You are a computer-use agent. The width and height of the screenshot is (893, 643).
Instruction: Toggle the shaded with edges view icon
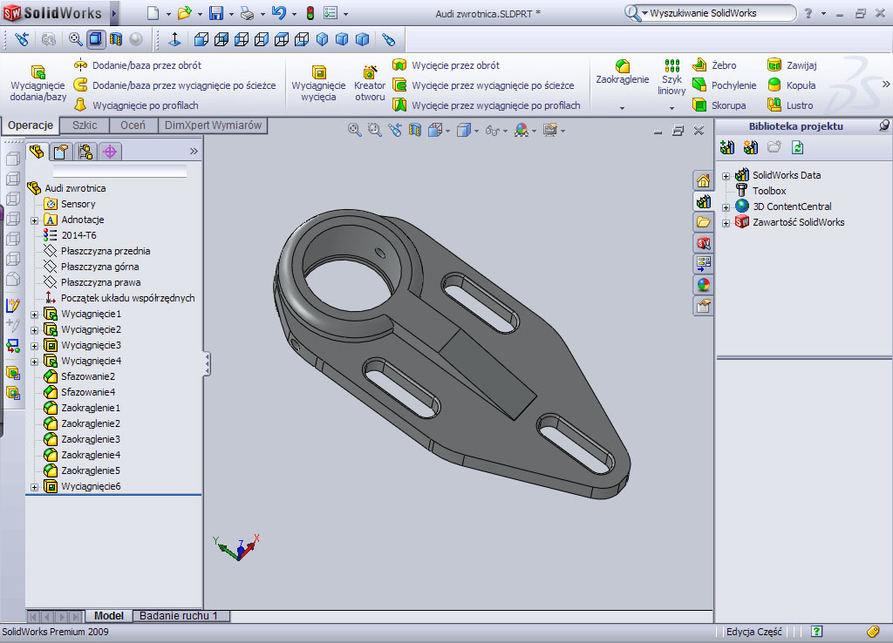coord(96,38)
